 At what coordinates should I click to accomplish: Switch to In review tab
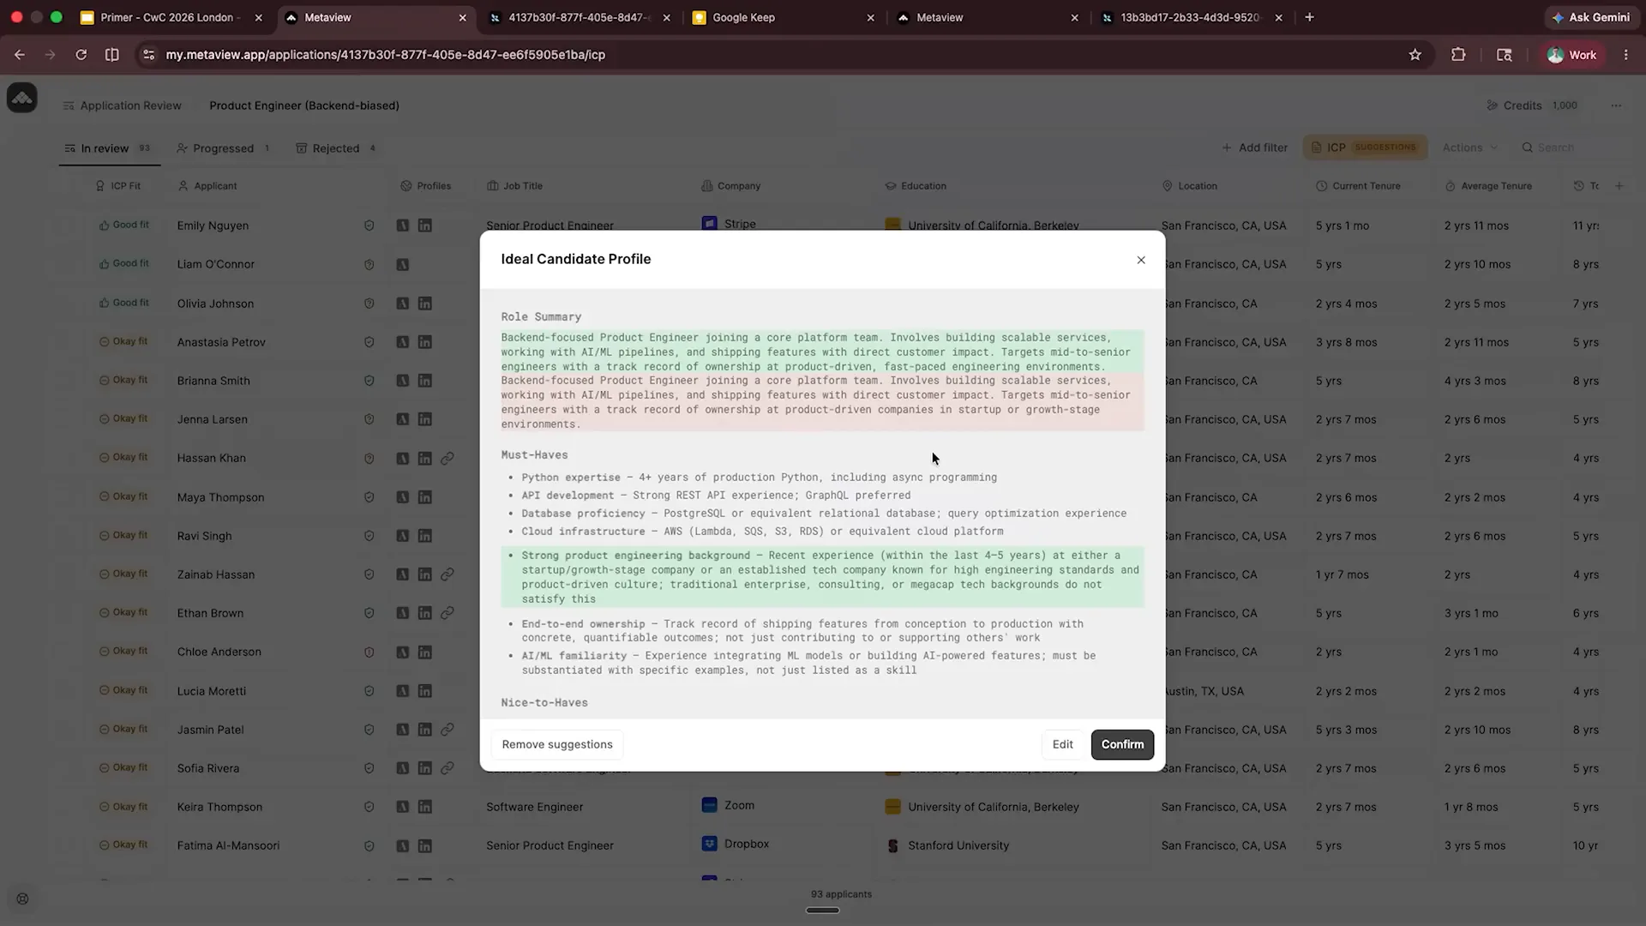coord(107,148)
